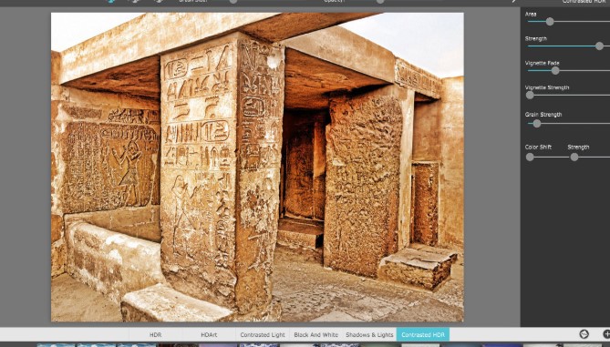The image size is (610, 347).
Task: Click the round mask icon beside presets
Action: pyautogui.click(x=584, y=333)
